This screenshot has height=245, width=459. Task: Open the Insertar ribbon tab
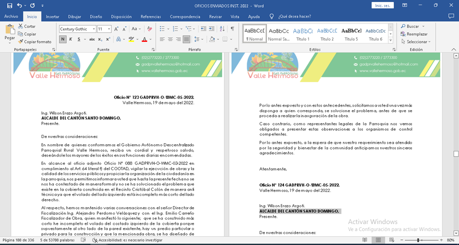pyautogui.click(x=52, y=17)
